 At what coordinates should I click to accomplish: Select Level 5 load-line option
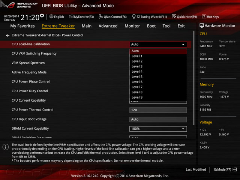coord(158,76)
